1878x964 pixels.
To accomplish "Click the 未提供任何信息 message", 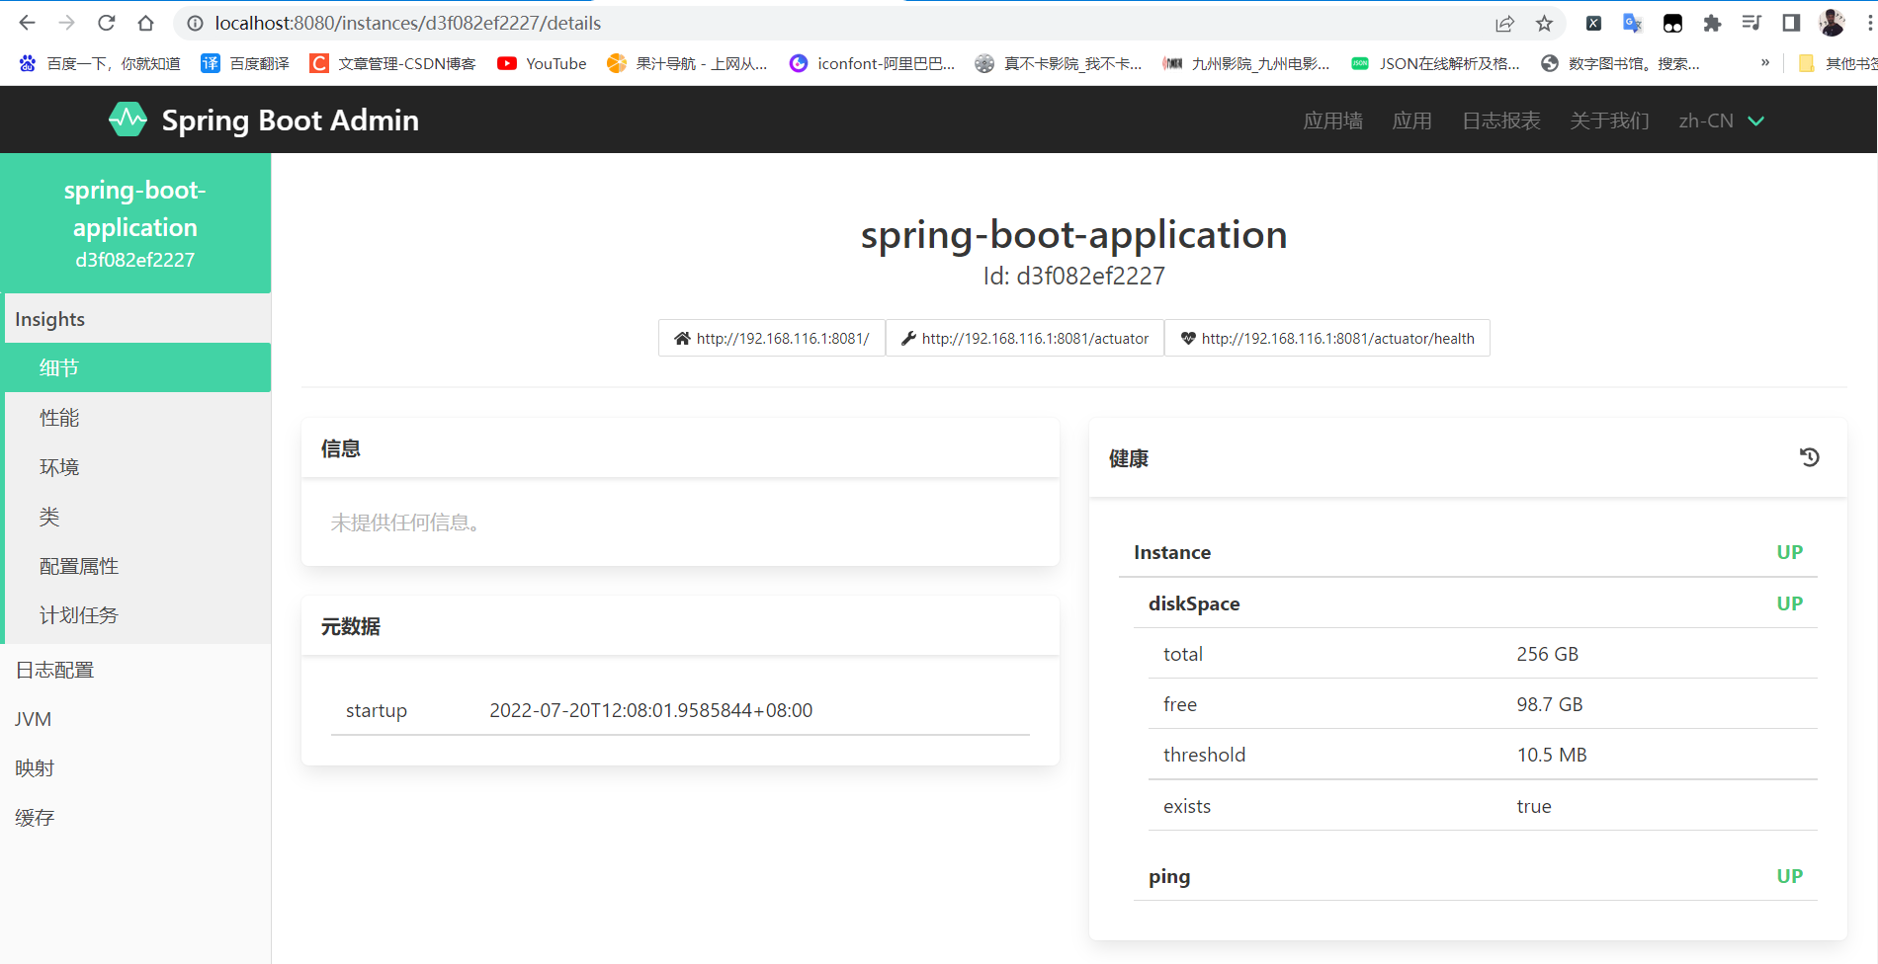I will click(x=405, y=522).
